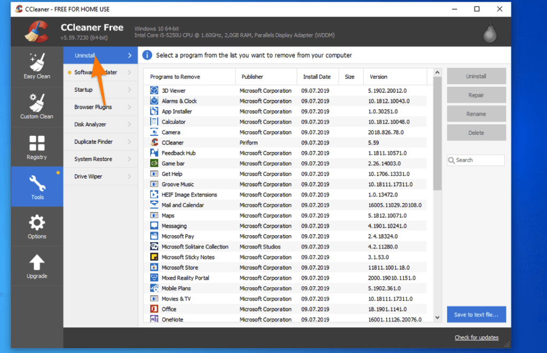The width and height of the screenshot is (547, 353).
Task: Open the Startup tools tab
Action: (x=100, y=90)
